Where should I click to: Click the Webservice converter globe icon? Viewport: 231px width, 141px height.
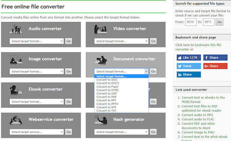(x=16, y=120)
